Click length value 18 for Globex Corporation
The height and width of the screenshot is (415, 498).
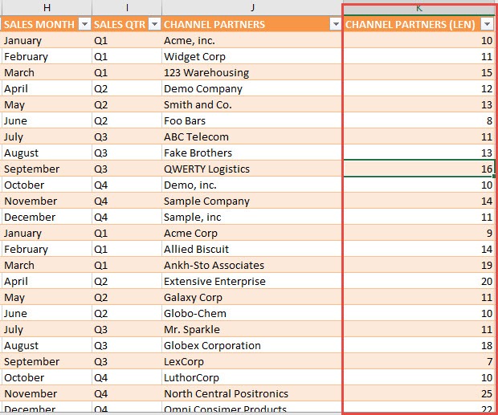coord(419,345)
